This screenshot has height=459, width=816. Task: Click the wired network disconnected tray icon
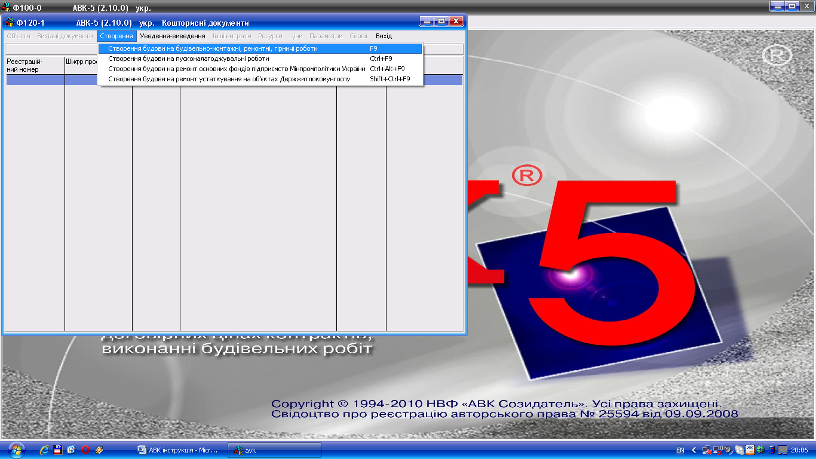click(707, 449)
